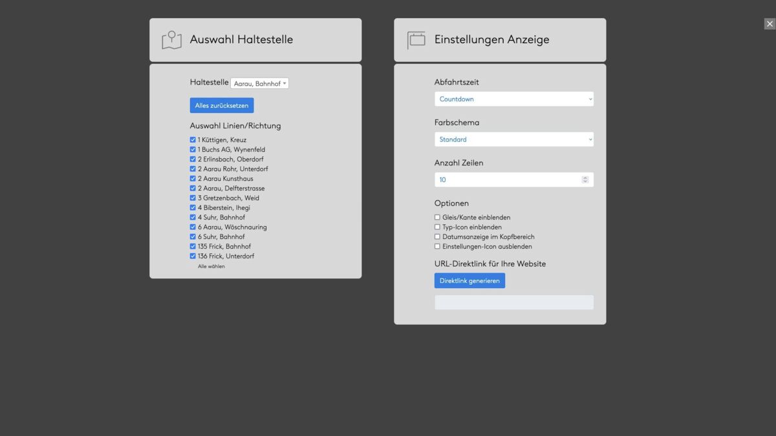
Task: Uncheck line 1 Küttigen, Kreuz
Action: pyautogui.click(x=193, y=140)
